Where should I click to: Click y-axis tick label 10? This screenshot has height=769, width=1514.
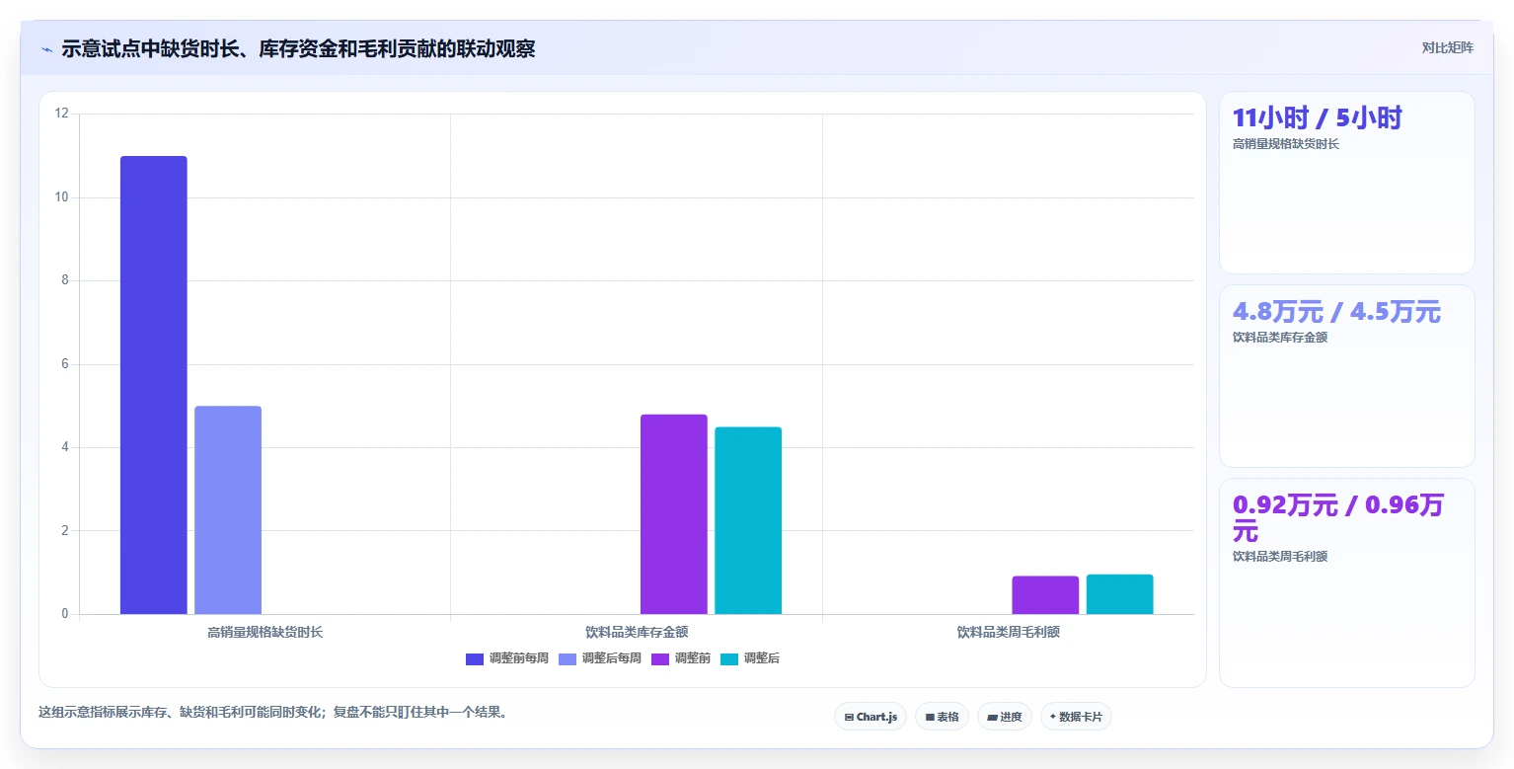tap(62, 197)
